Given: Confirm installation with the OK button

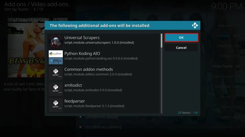Looking at the screenshot, I should [181, 38].
